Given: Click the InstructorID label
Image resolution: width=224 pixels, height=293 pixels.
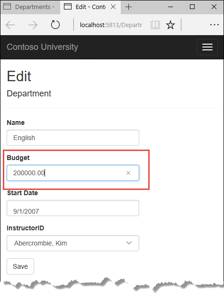Looking at the screenshot, I should point(26,228).
